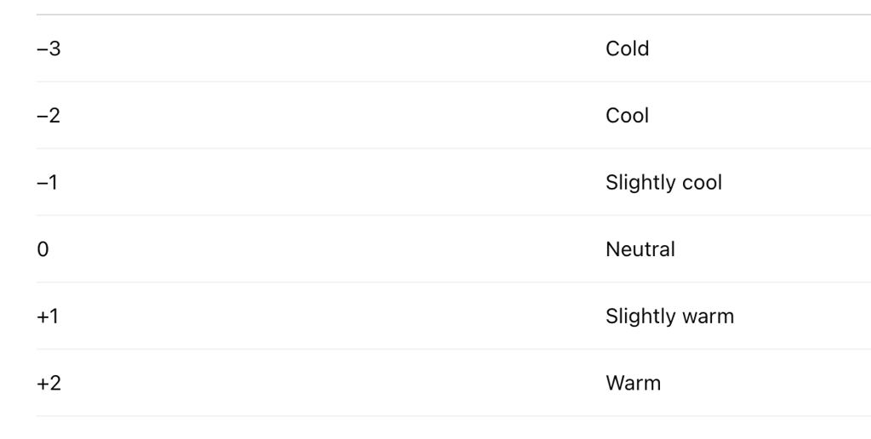Select the Warm sensation label
This screenshot has width=871, height=439.
pos(633,383)
